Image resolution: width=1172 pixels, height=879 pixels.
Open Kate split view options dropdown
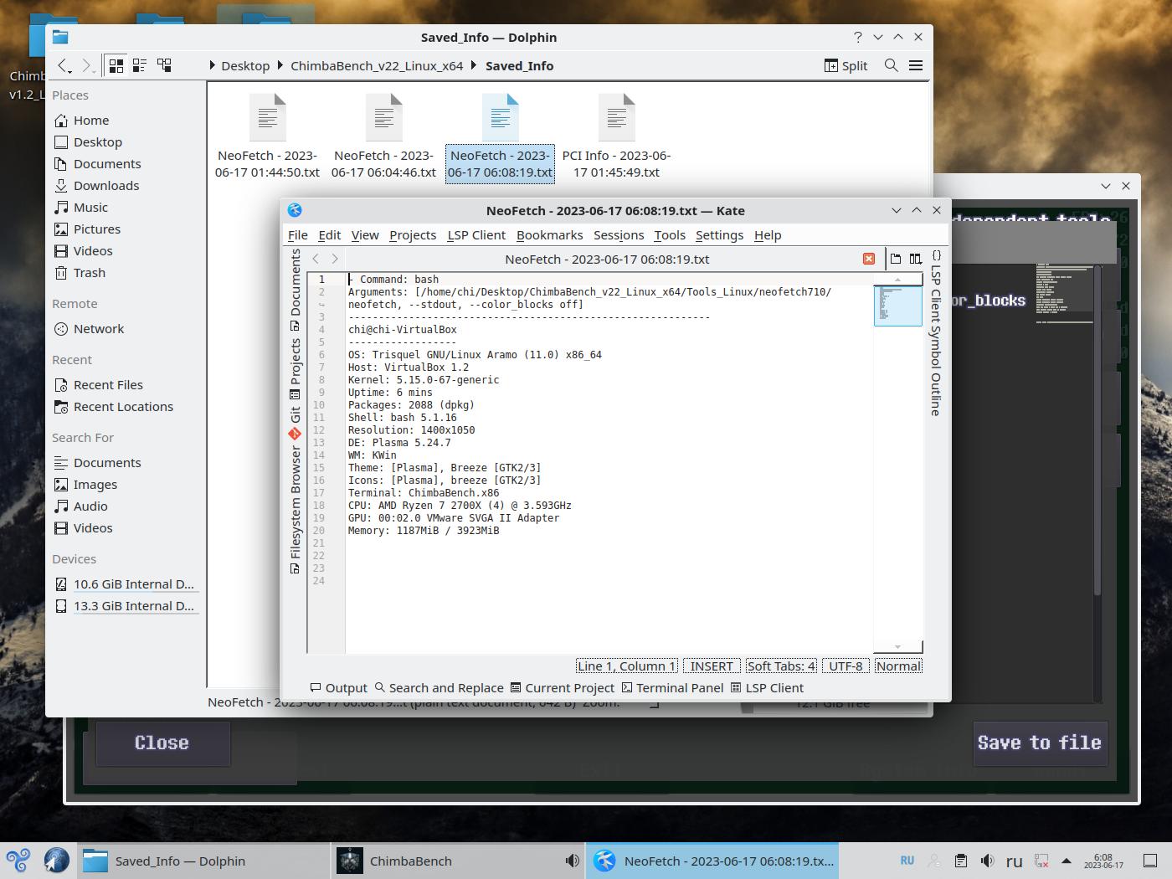916,259
